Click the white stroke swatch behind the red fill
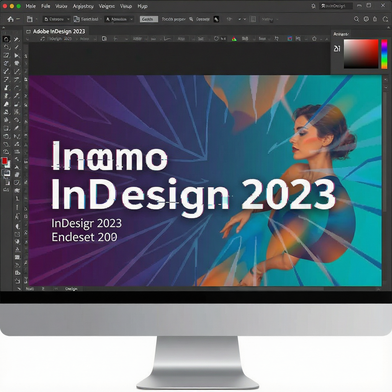The width and height of the screenshot is (392, 392). point(8,165)
